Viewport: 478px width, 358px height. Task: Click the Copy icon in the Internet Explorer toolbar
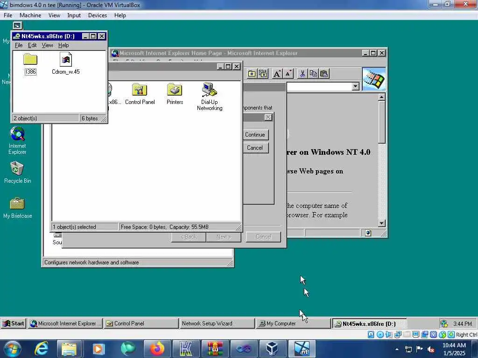313,74
